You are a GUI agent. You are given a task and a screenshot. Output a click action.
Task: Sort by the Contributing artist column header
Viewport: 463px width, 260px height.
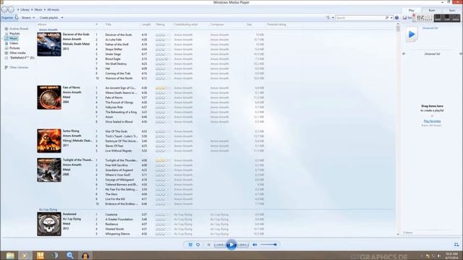coord(186,25)
